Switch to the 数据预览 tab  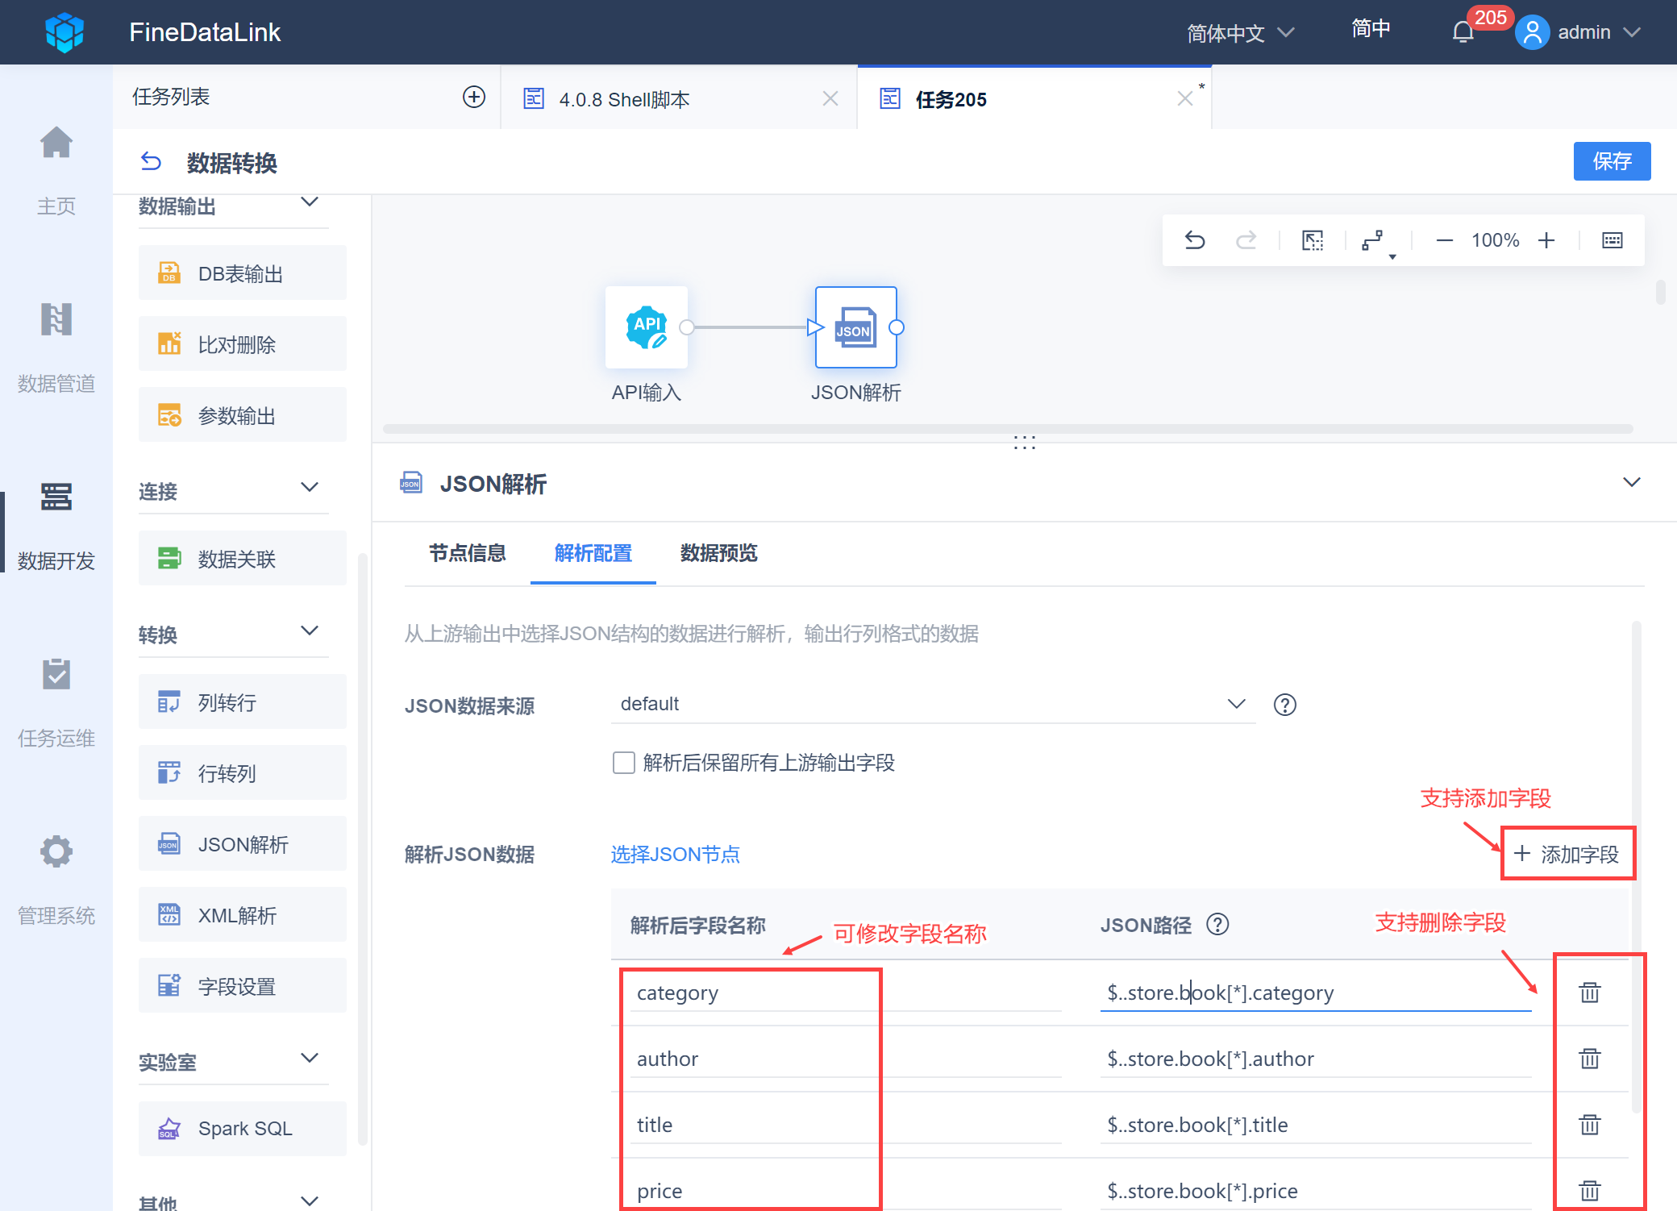[x=718, y=553]
